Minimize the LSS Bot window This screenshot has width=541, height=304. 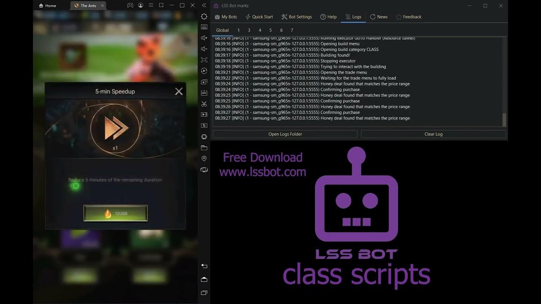[x=469, y=5]
